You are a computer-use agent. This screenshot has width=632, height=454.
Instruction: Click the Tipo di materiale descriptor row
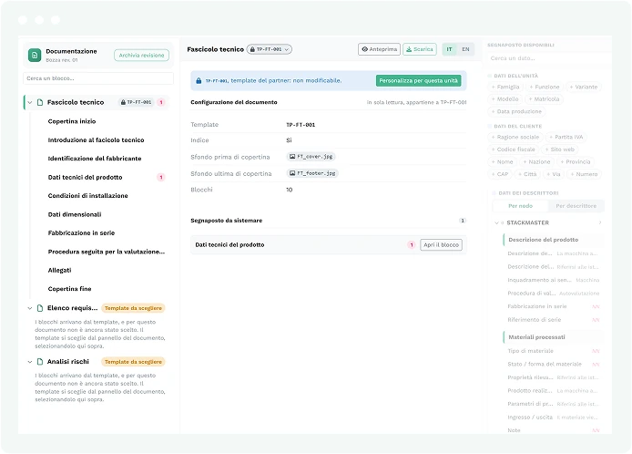(553, 351)
